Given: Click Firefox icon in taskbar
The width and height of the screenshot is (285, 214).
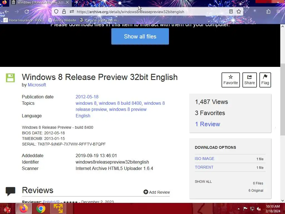Looking at the screenshot, I should (24, 208).
